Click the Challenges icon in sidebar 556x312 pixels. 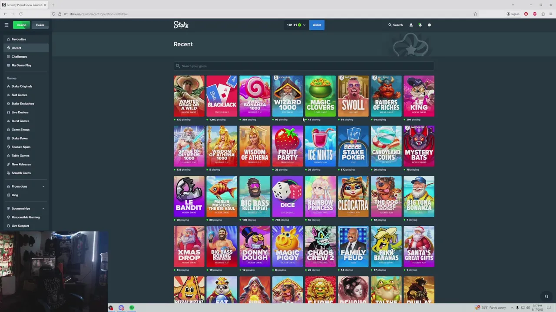pyautogui.click(x=8, y=57)
